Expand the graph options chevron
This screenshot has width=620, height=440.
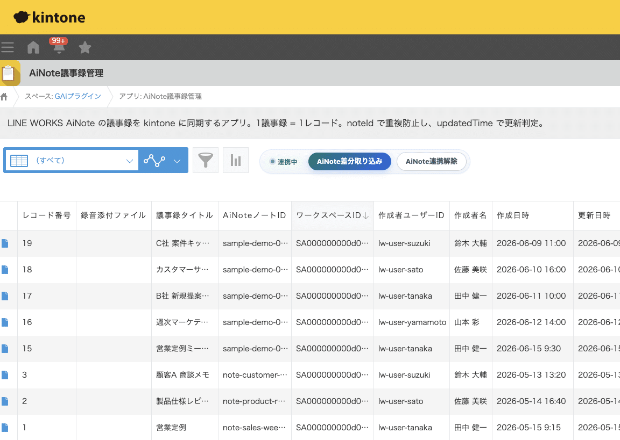(x=177, y=161)
